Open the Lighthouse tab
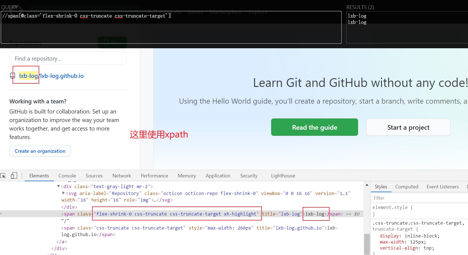 click(x=283, y=176)
